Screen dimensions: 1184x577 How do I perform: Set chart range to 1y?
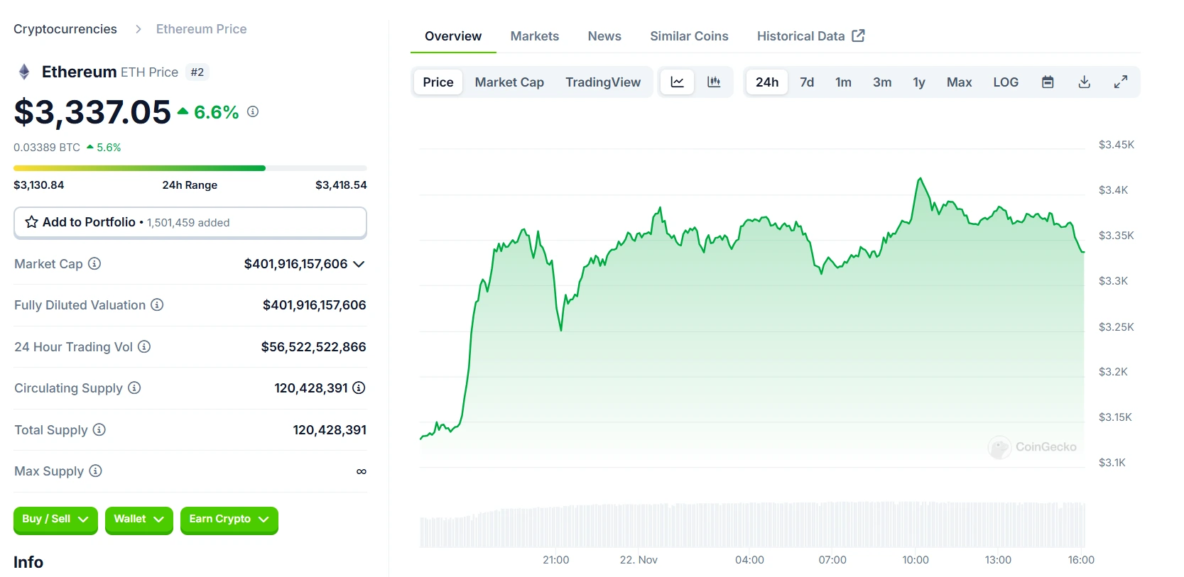(x=919, y=82)
